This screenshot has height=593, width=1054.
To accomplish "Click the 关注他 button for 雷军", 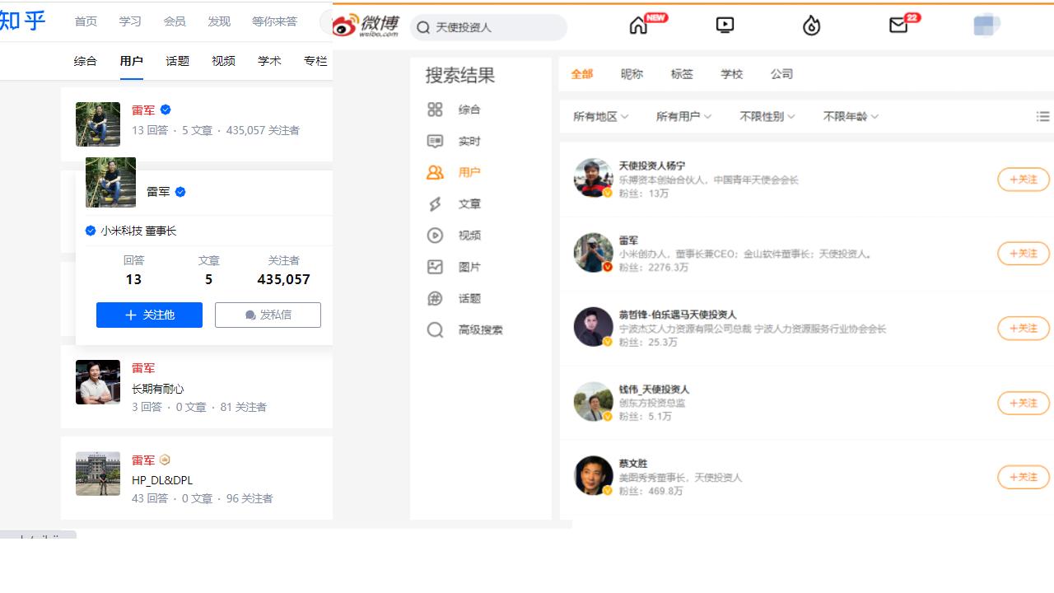I will pyautogui.click(x=149, y=315).
